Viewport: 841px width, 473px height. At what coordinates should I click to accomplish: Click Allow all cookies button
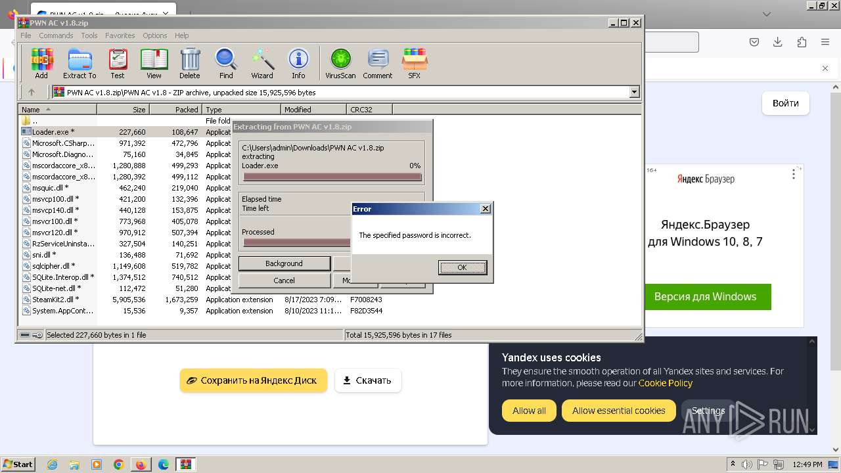(529, 411)
